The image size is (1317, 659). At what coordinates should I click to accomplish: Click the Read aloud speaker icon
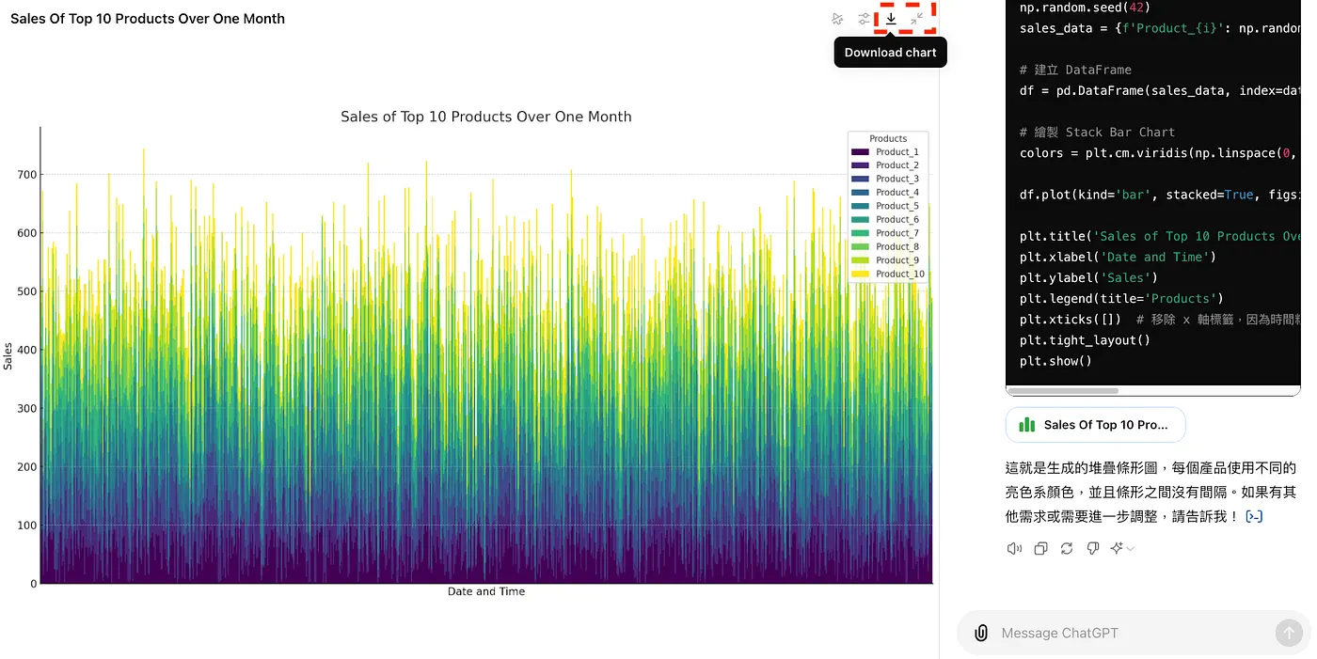pos(1014,548)
